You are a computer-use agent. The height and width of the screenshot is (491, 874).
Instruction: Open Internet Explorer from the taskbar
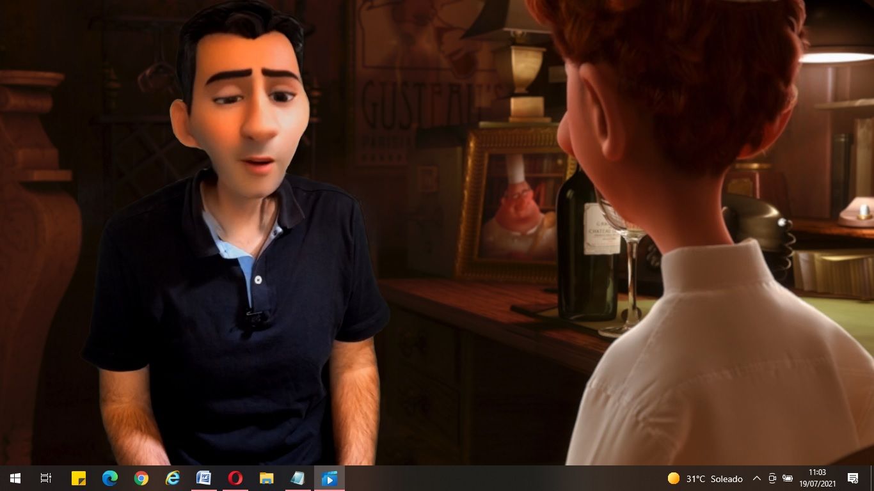point(173,478)
